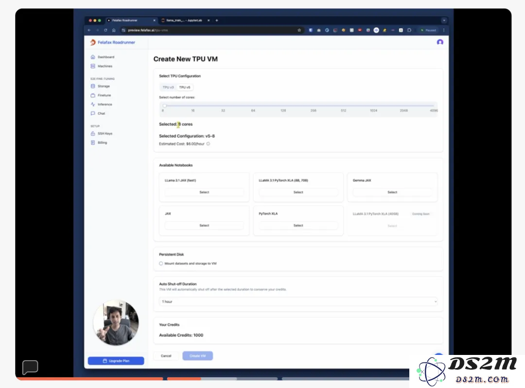View site information icon in address bar
This screenshot has width=525, height=388.
[x=123, y=30]
